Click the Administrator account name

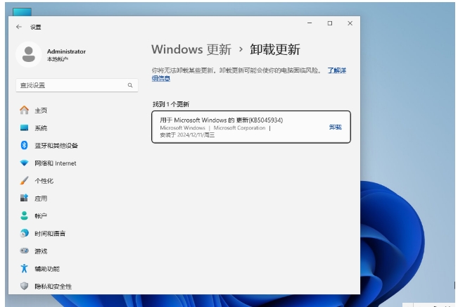66,51
